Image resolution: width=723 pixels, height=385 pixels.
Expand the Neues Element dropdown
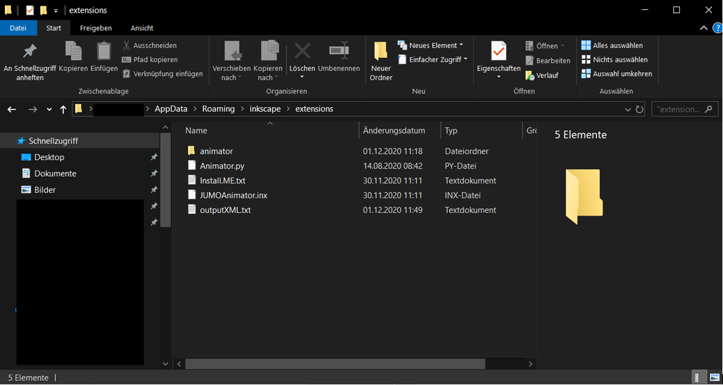[430, 45]
